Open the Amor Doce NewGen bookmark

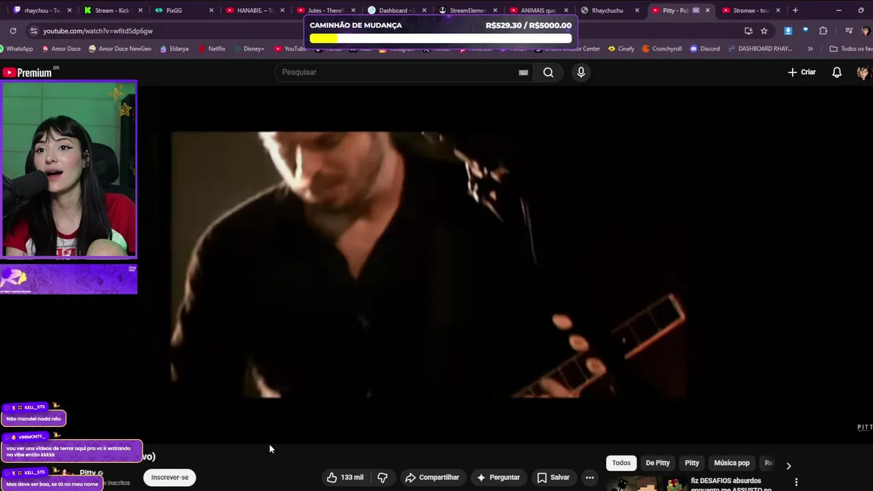(120, 48)
